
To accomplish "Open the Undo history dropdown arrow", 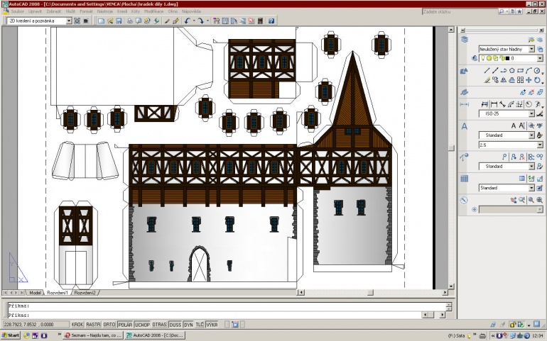I will [194, 21].
